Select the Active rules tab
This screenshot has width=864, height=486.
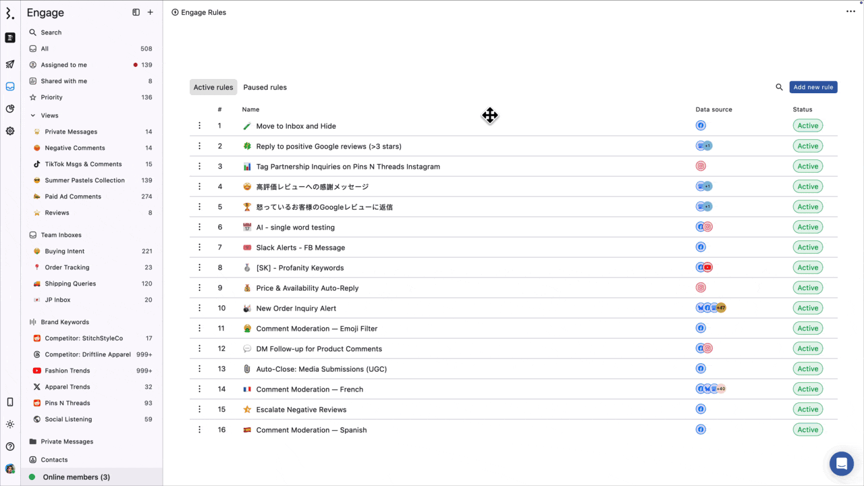click(x=213, y=87)
